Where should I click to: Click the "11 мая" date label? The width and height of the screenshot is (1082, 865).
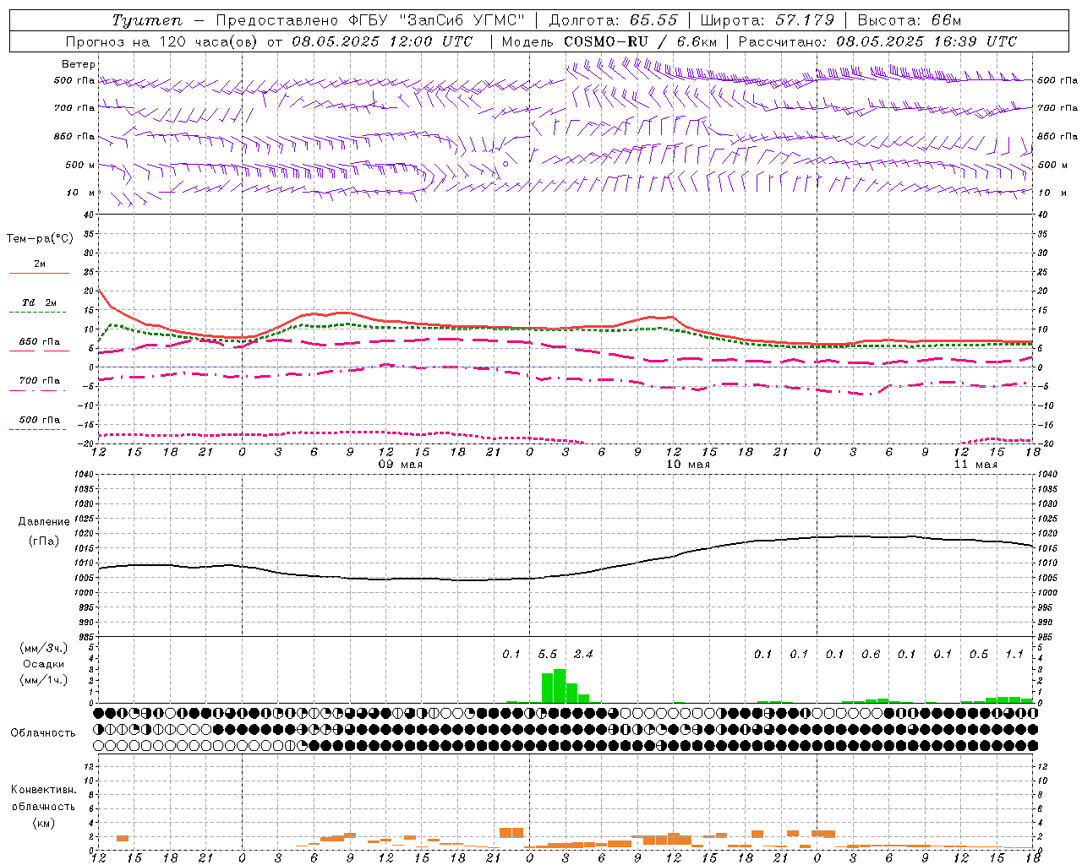(975, 465)
